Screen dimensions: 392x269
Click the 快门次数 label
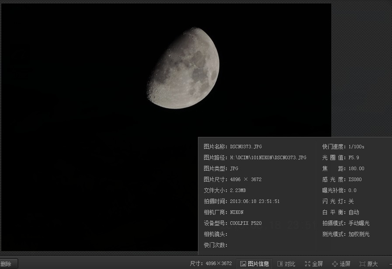pos(215,245)
